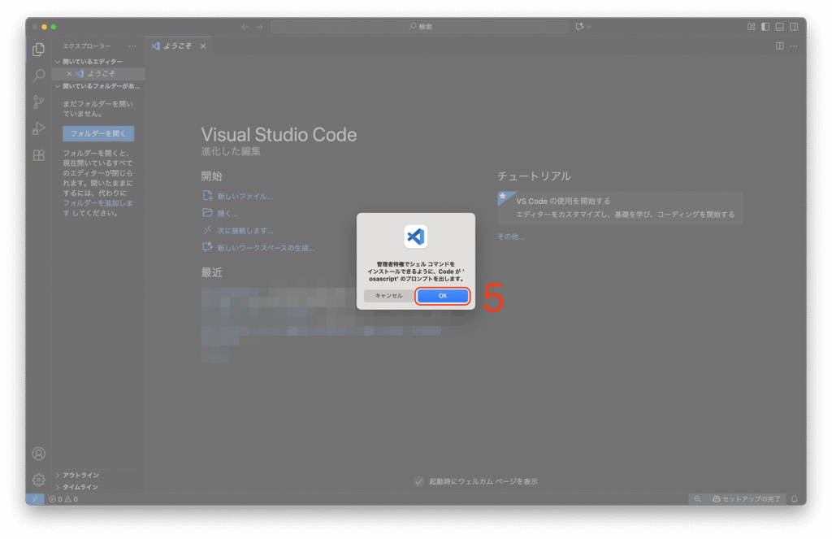Image resolution: width=832 pixels, height=539 pixels.
Task: Expand the アウトライン section
Action: 80,475
